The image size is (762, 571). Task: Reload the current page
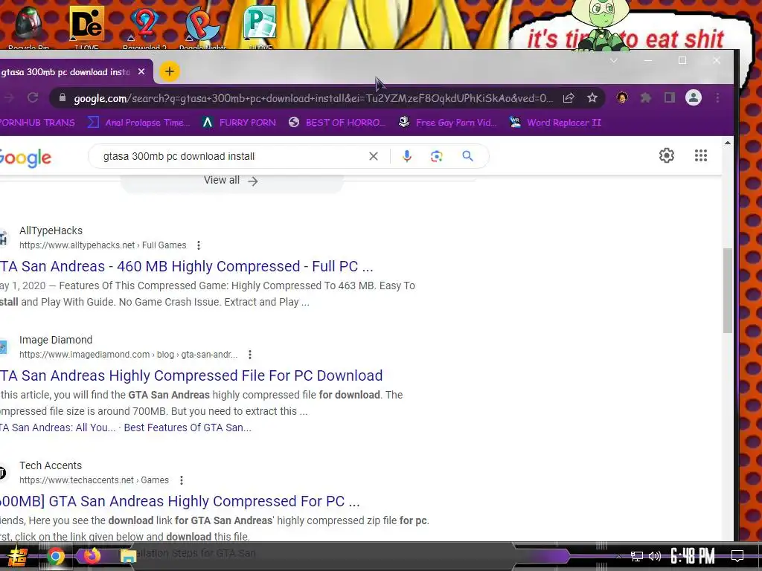(x=33, y=97)
